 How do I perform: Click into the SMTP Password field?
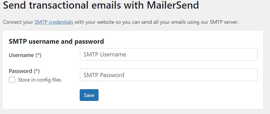(169, 75)
